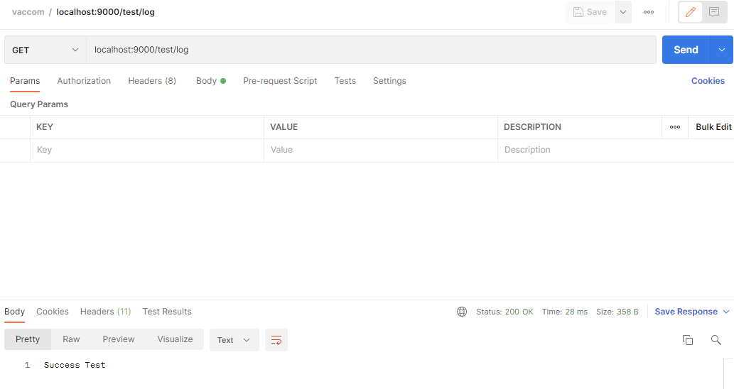
Task: Select the Preview response view
Action: point(119,339)
